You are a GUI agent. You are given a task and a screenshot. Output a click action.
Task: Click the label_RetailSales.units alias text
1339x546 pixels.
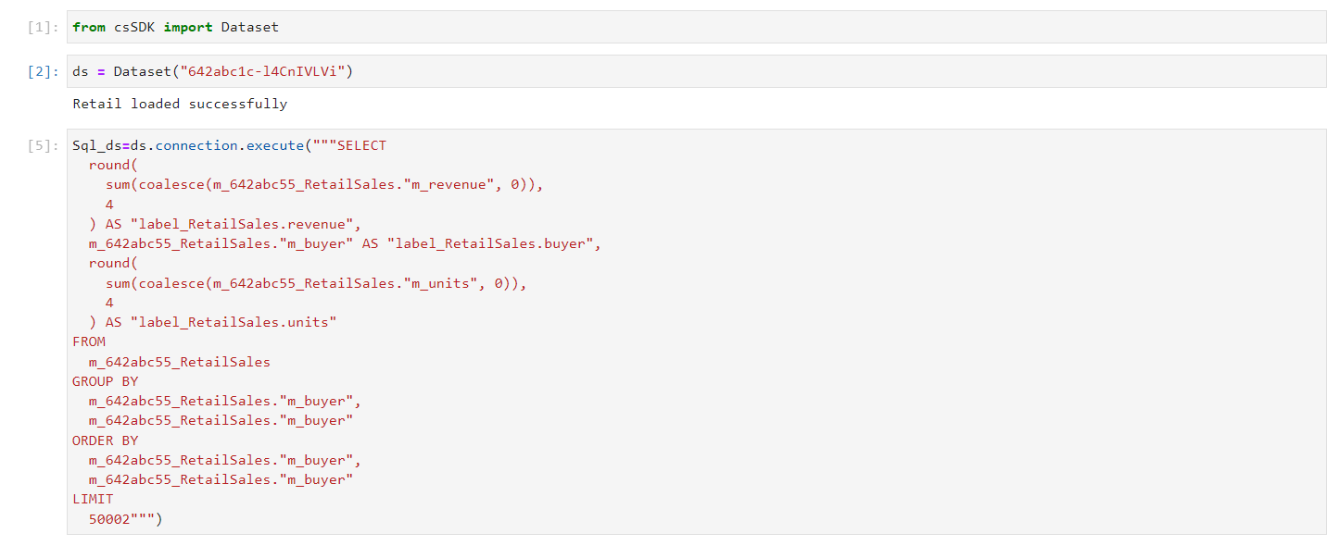[x=234, y=322]
